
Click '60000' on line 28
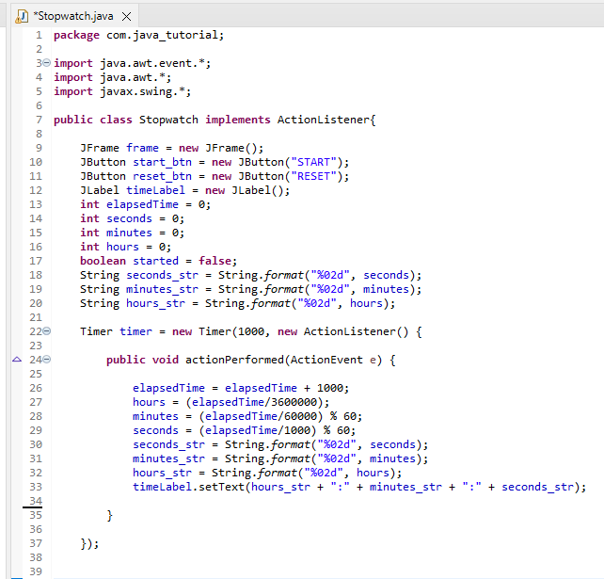[300, 416]
